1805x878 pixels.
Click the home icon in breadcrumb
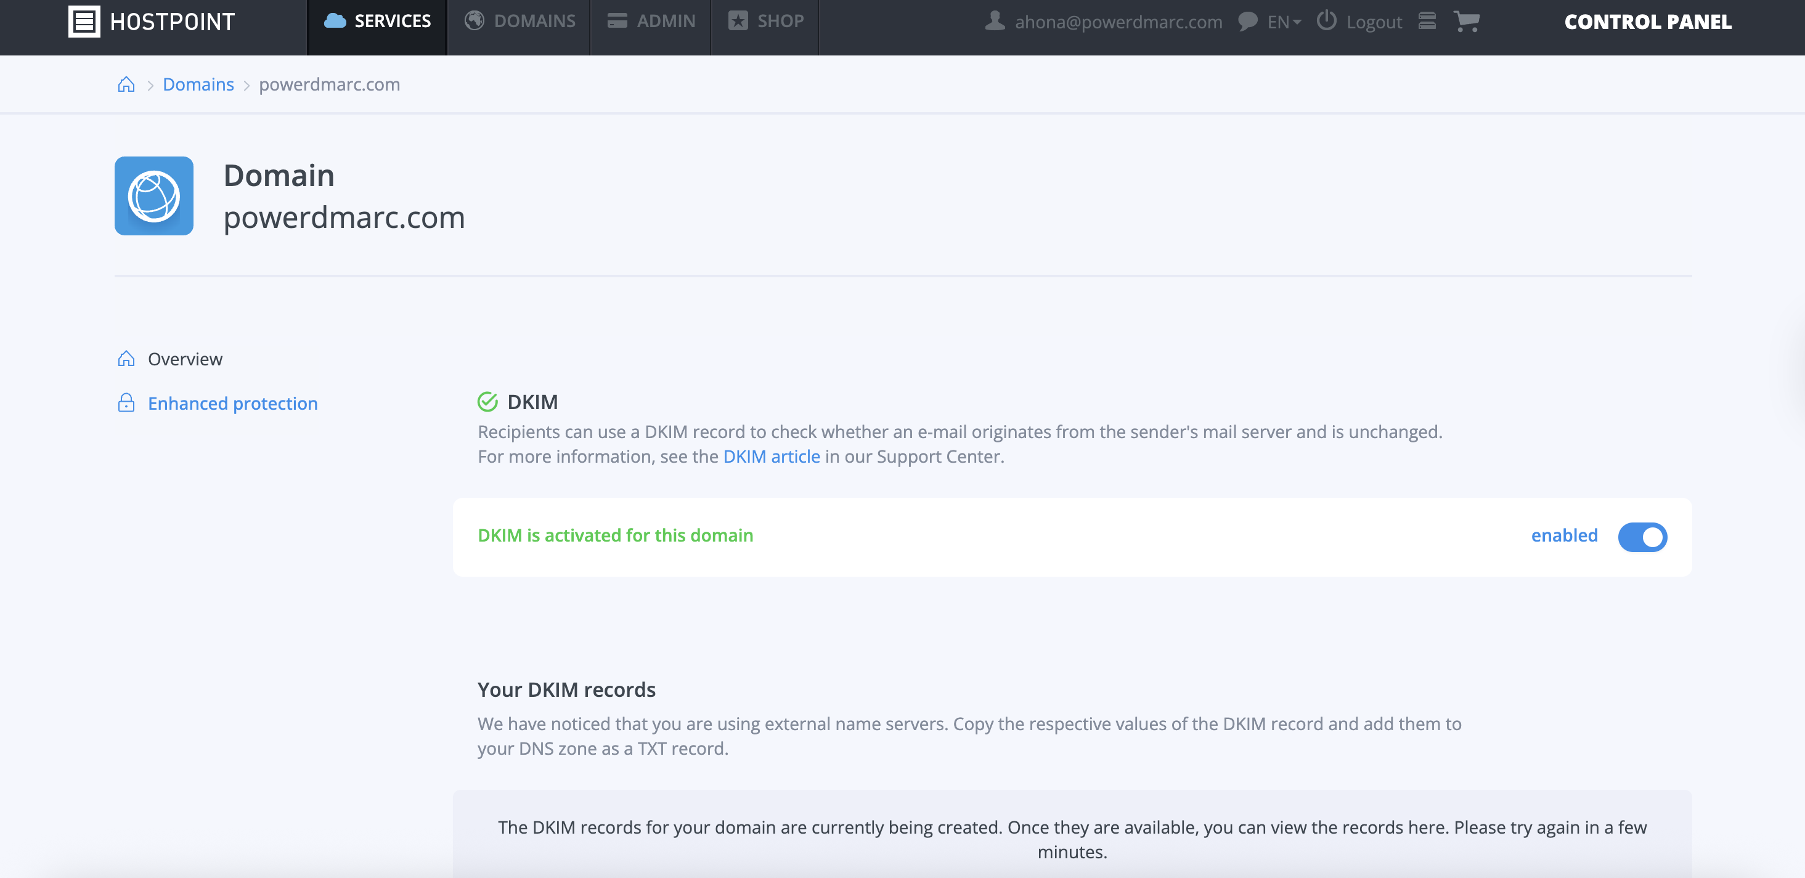pos(126,85)
